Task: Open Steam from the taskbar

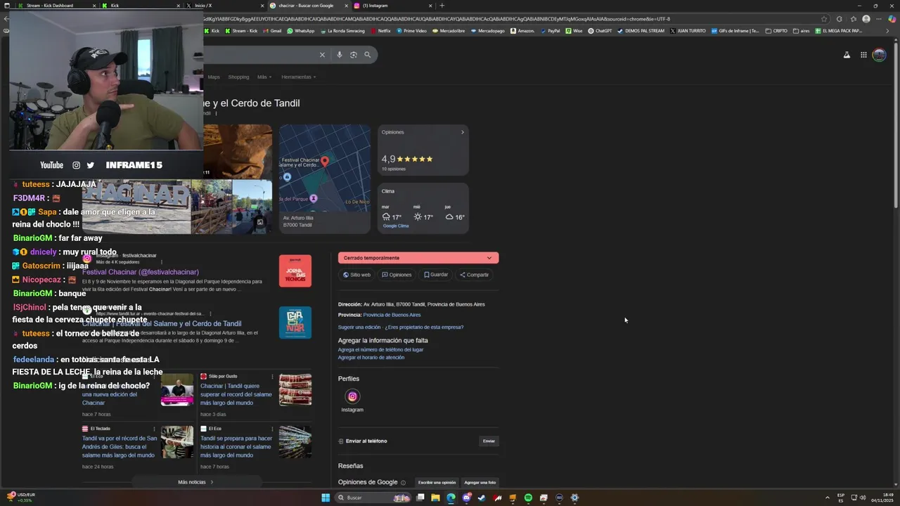Action: point(482,498)
